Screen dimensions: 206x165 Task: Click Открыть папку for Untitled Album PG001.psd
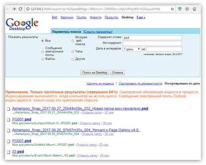(x=86, y=145)
